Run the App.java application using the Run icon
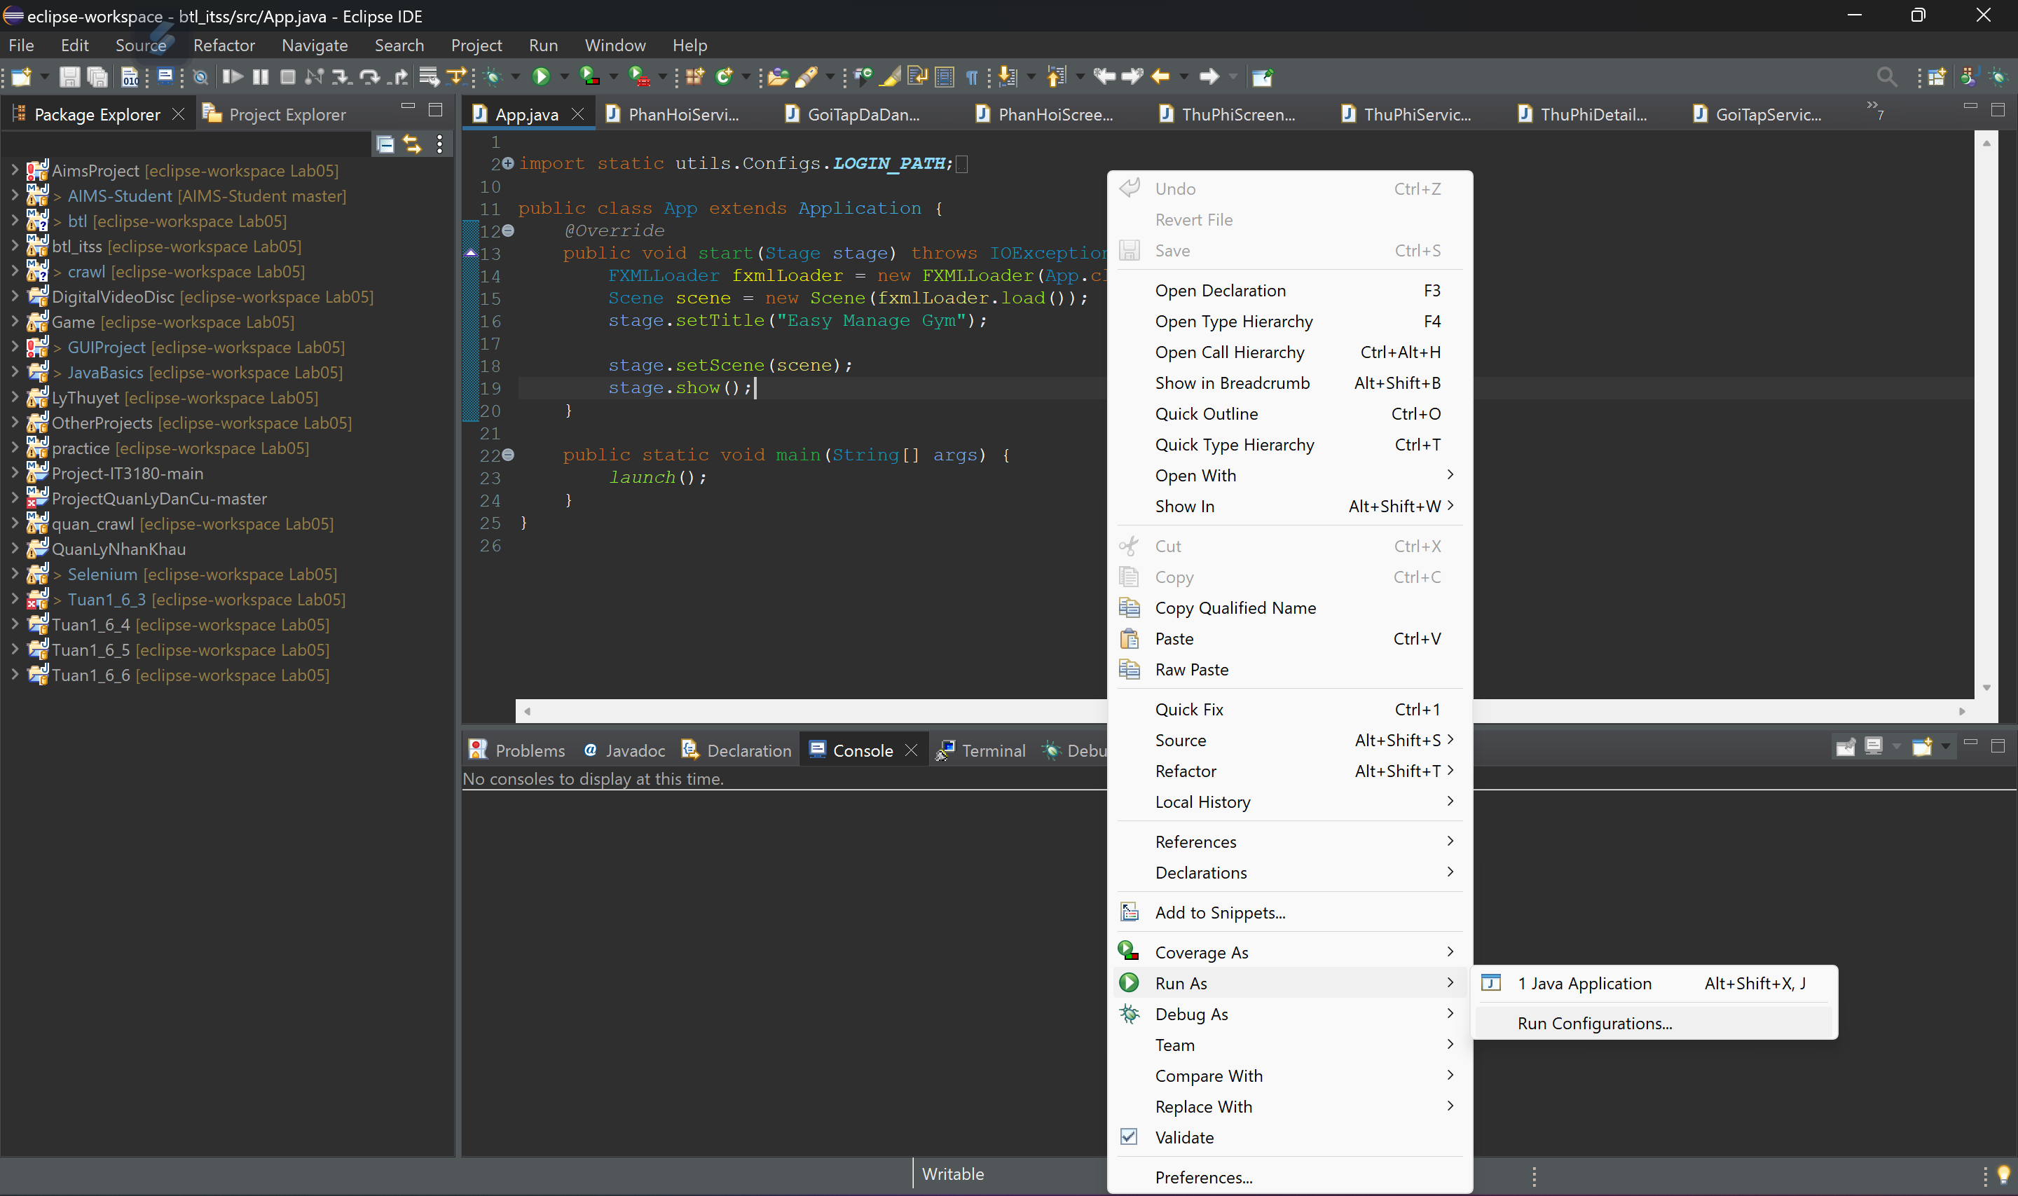 tap(542, 76)
